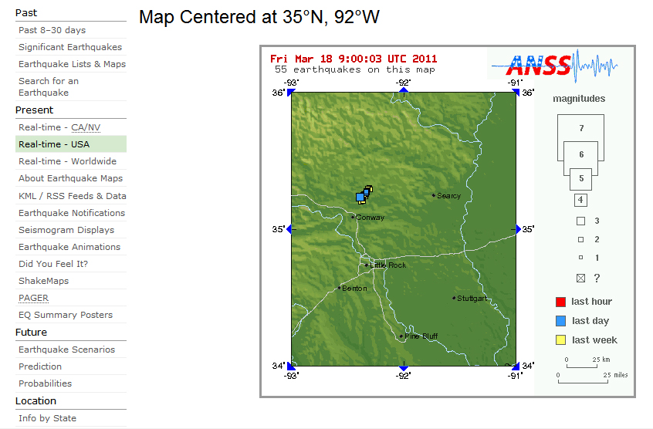Click the magnitude 2 legend square
The height and width of the screenshot is (429, 653).
pyautogui.click(x=581, y=239)
